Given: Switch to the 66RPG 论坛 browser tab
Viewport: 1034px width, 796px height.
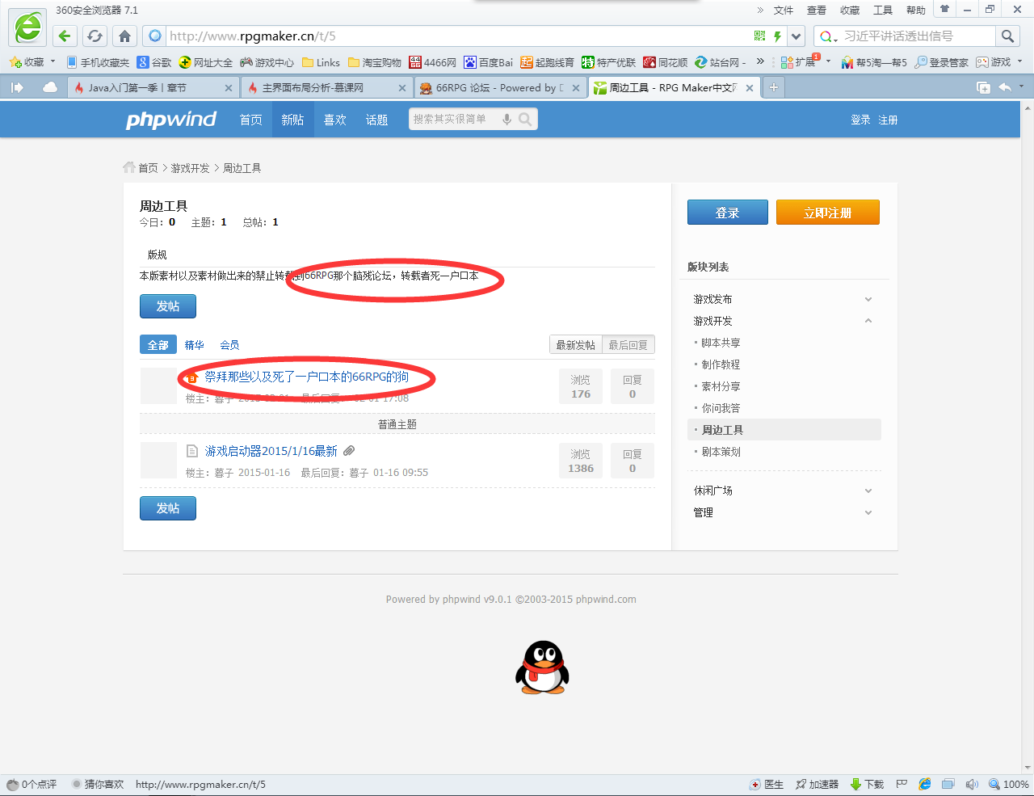Looking at the screenshot, I should click(x=500, y=87).
